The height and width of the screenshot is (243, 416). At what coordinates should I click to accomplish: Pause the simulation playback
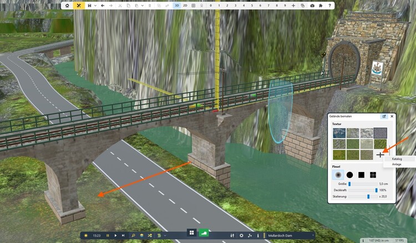point(108,235)
